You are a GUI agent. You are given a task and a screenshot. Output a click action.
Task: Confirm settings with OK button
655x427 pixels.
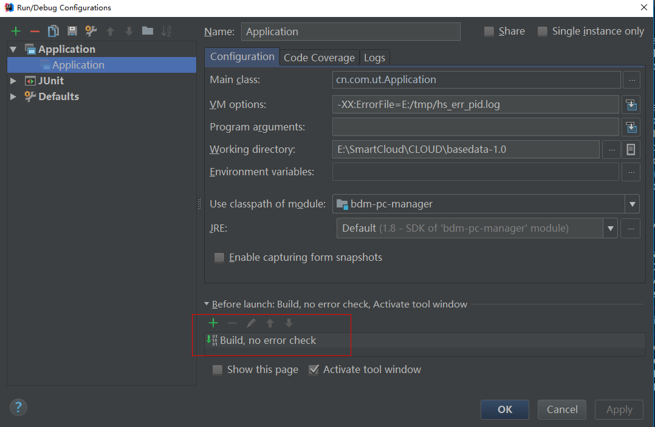click(x=504, y=409)
